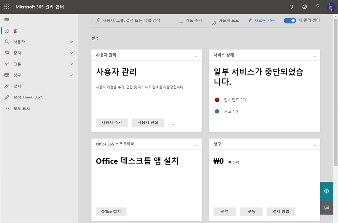Open the 청구 card options ellipsis
Screen dimensions: 338x223
pyautogui.click(x=314, y=146)
